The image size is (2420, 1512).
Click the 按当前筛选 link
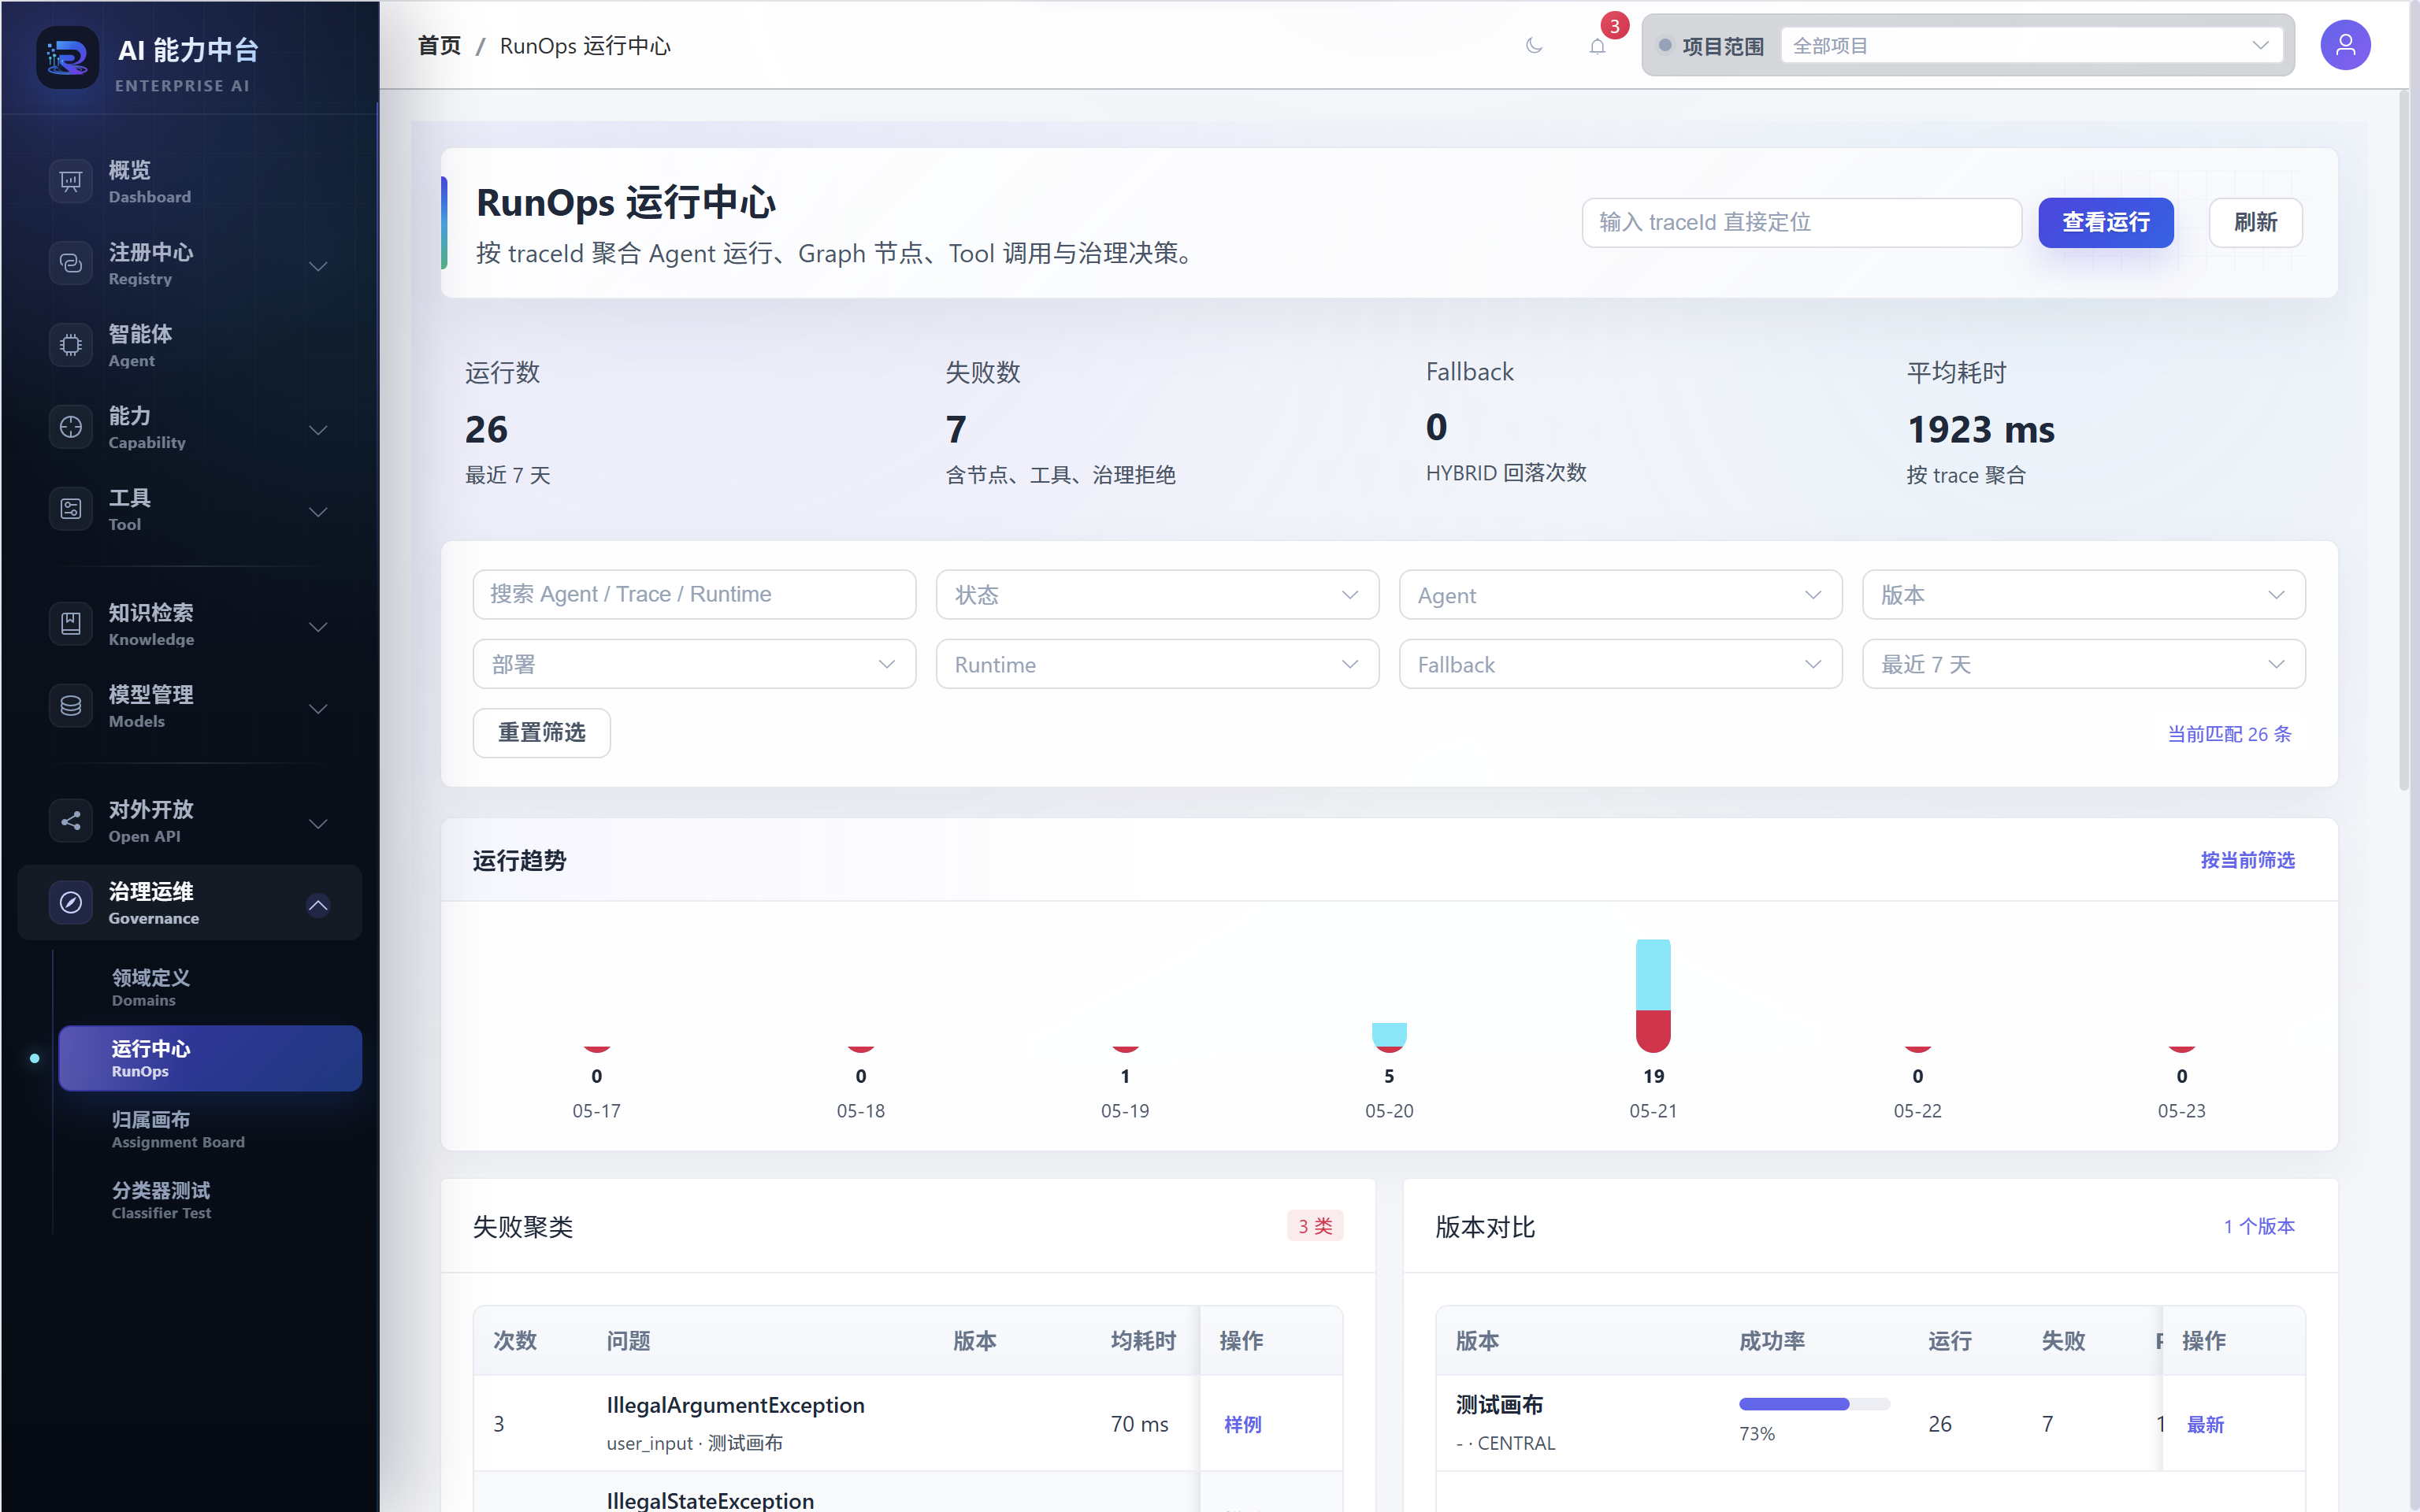(x=2247, y=860)
